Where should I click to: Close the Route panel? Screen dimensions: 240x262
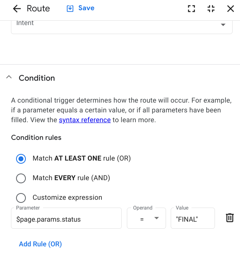click(230, 9)
